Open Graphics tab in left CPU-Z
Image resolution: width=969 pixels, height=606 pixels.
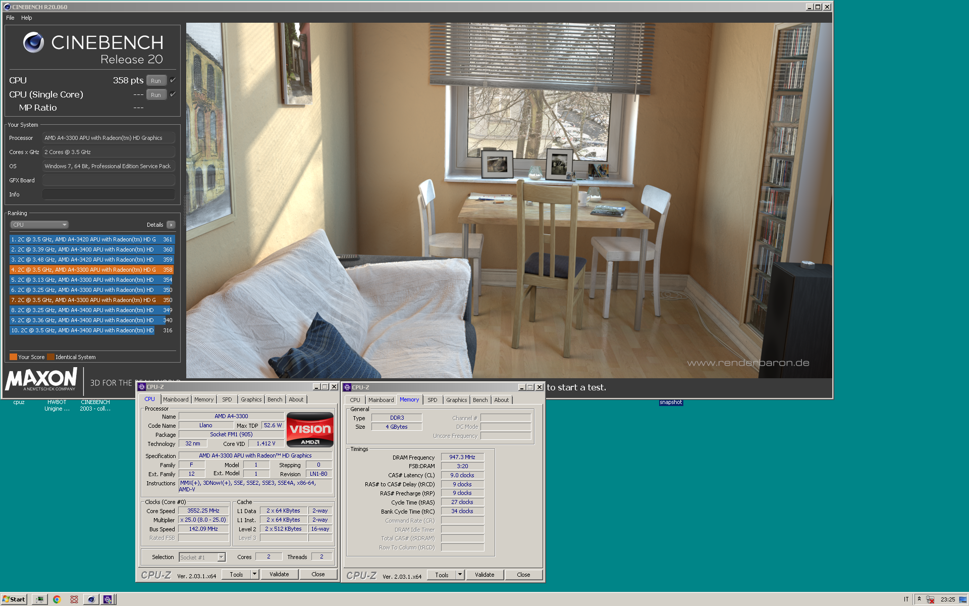pos(251,399)
